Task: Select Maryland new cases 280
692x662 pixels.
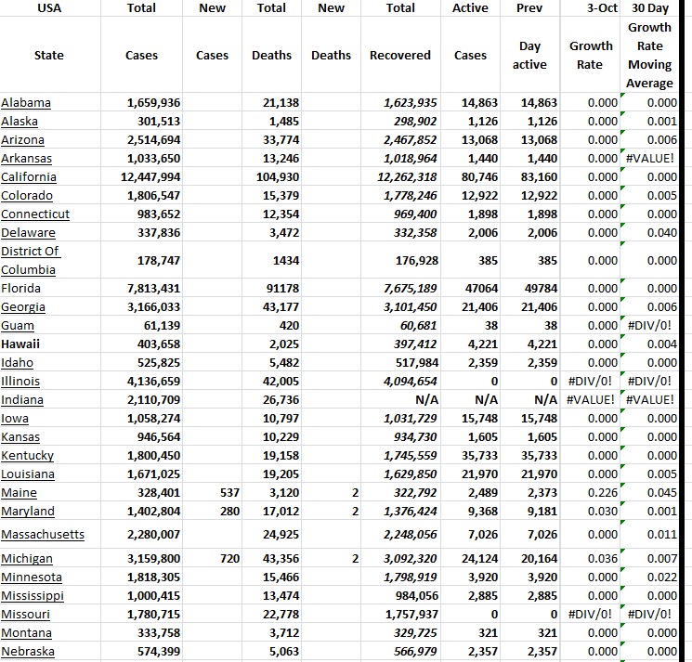Action: click(212, 512)
